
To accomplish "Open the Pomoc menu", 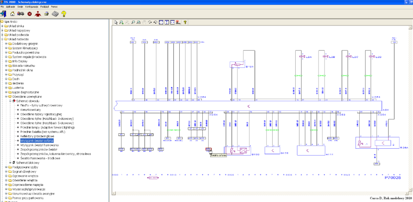I will coord(54,7).
